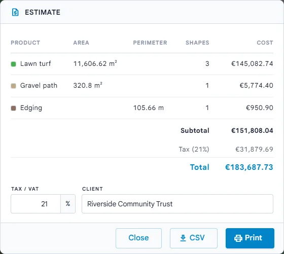
Task: Print the estimate
Action: [x=250, y=238]
